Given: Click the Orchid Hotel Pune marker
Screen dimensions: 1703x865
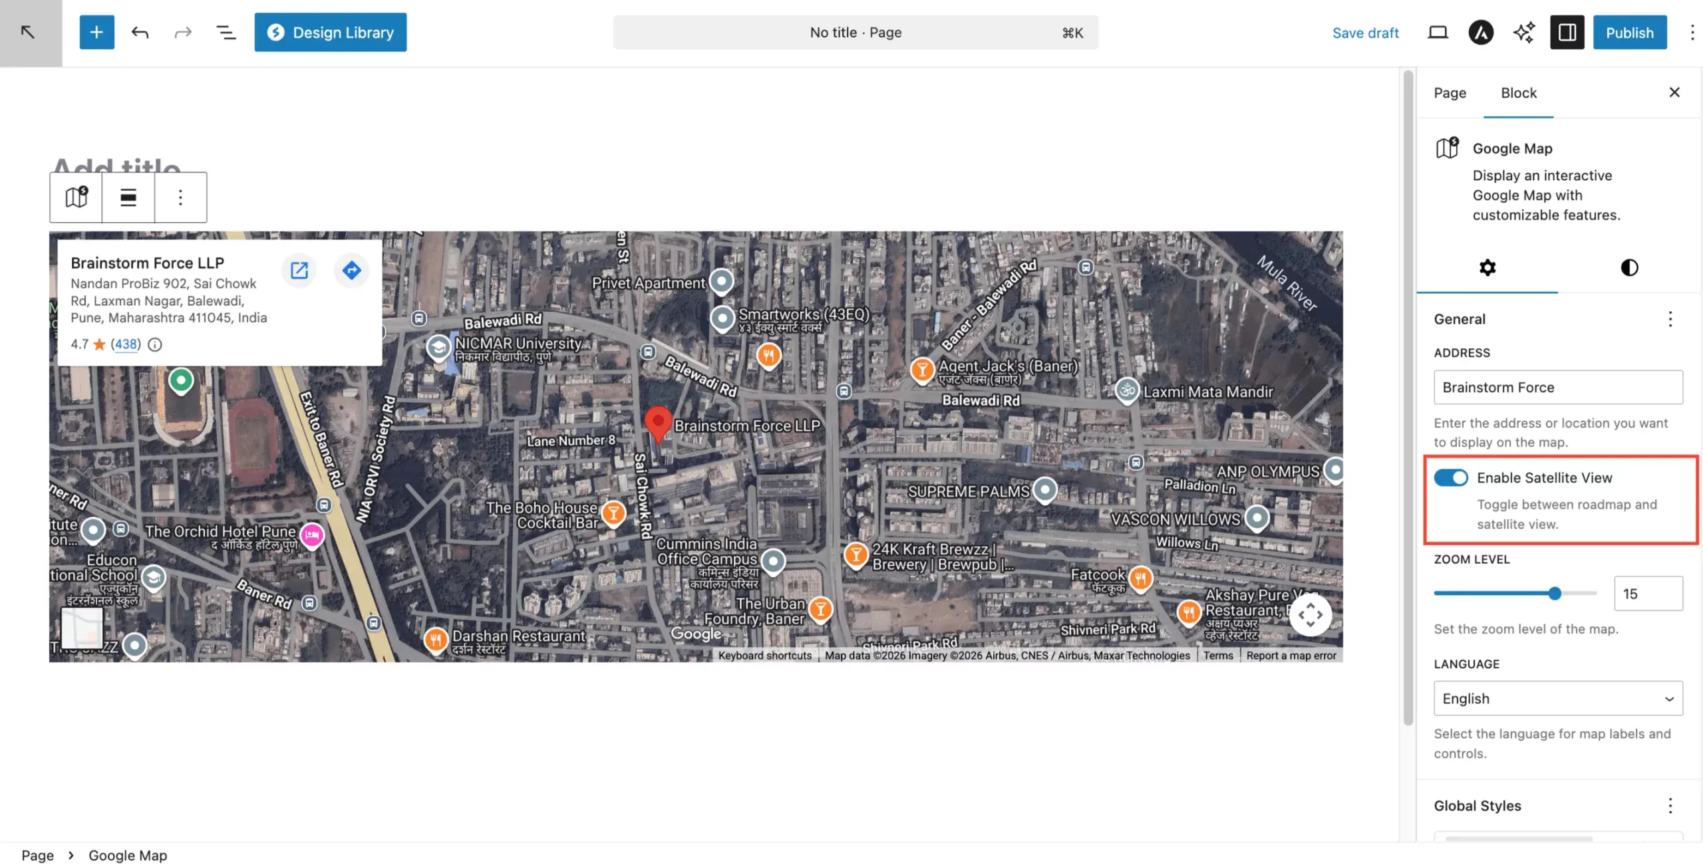Looking at the screenshot, I should point(312,535).
